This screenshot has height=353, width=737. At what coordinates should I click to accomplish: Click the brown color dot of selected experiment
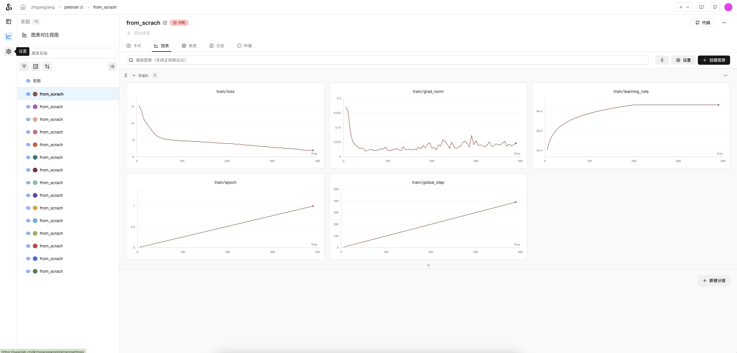35,94
